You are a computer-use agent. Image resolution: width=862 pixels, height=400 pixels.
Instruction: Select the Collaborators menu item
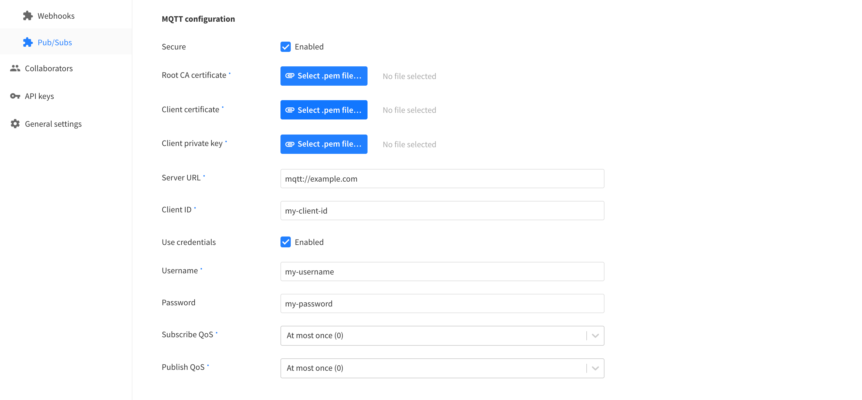click(49, 68)
